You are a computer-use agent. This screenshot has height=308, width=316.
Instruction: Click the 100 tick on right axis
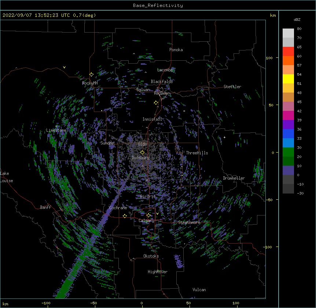pyautogui.click(x=269, y=58)
